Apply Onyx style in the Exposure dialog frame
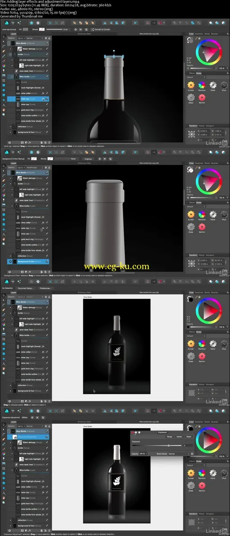Image resolution: width=230 pixels, height=536 pixels. point(224,473)
